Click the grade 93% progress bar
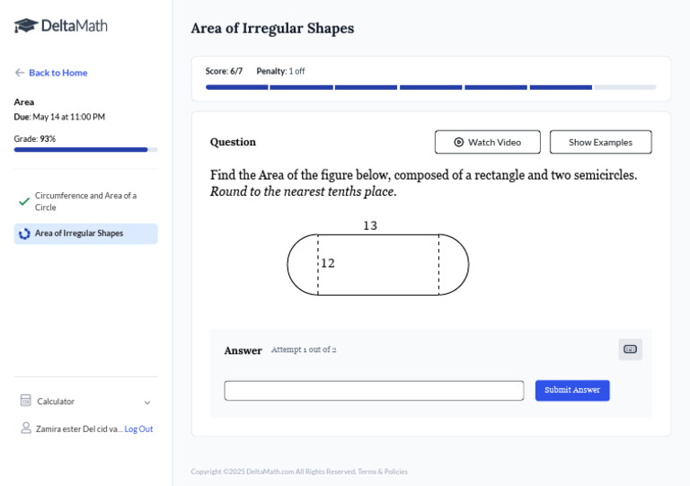The width and height of the screenshot is (690, 486). pos(85,150)
